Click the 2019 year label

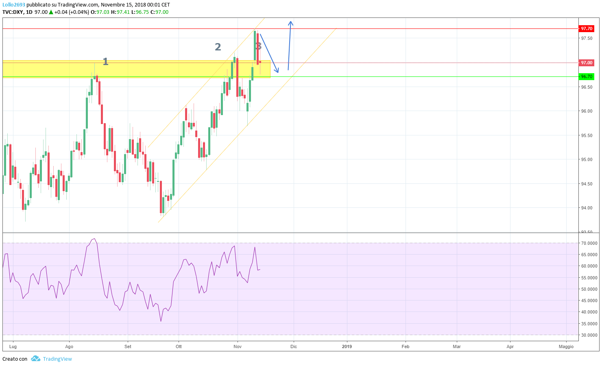[347, 346]
